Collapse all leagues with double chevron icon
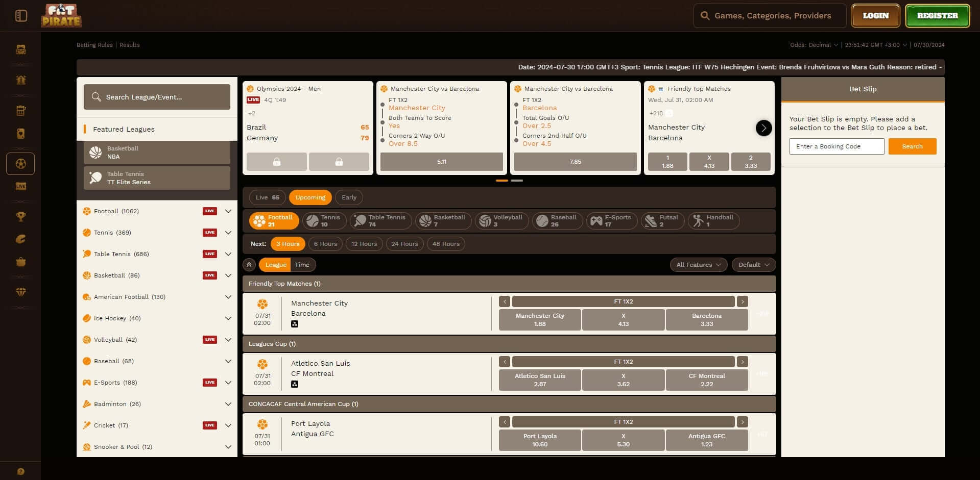The image size is (980, 480). [249, 265]
